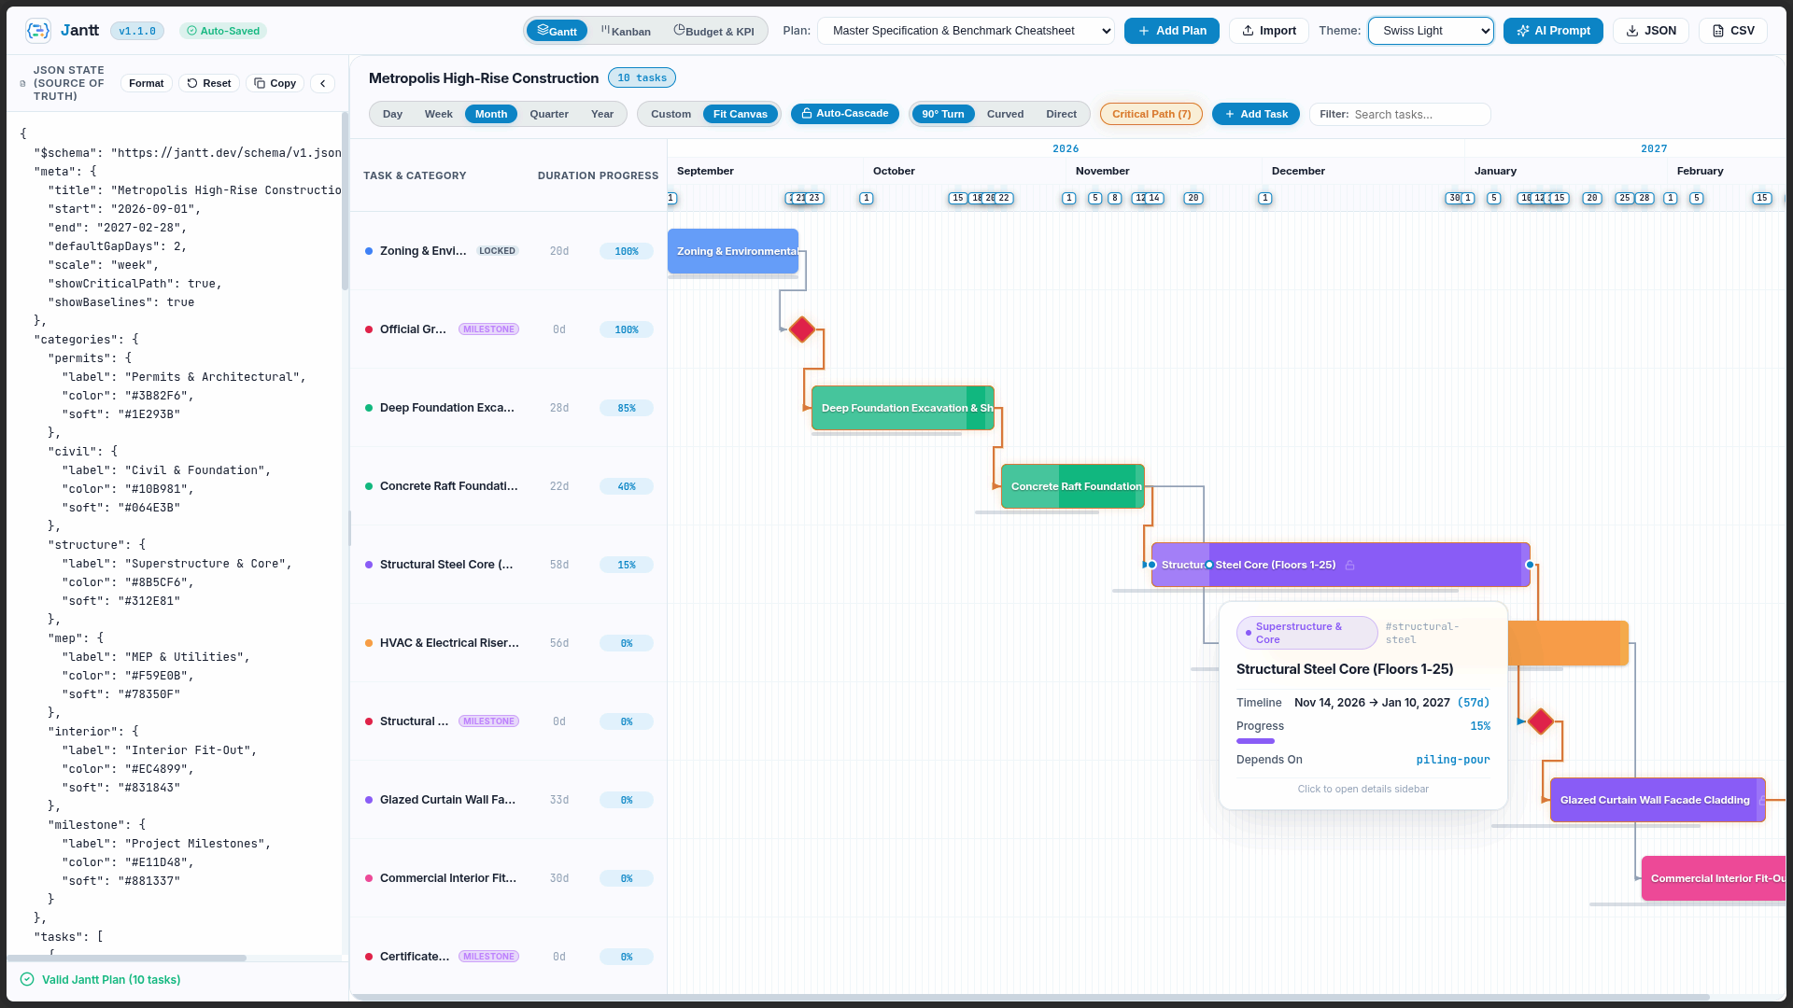This screenshot has width=1793, height=1008.
Task: Click the JSON panel horizontal scrollbar
Action: coord(127,958)
